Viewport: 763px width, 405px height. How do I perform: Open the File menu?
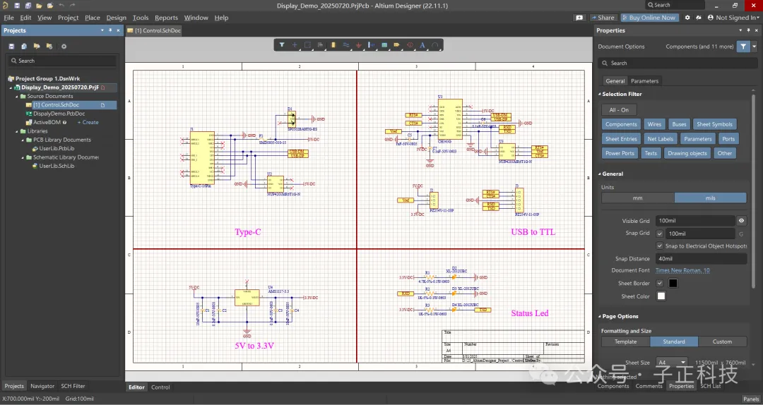(8, 18)
